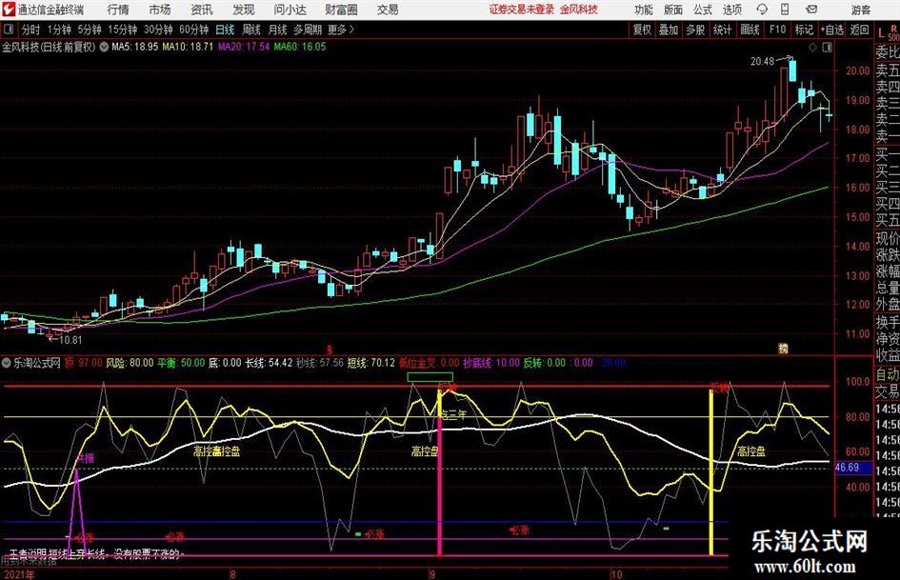This screenshot has width=900, height=580.
Task: Click the 短线: 70.12 indicator value
Action: [370, 363]
